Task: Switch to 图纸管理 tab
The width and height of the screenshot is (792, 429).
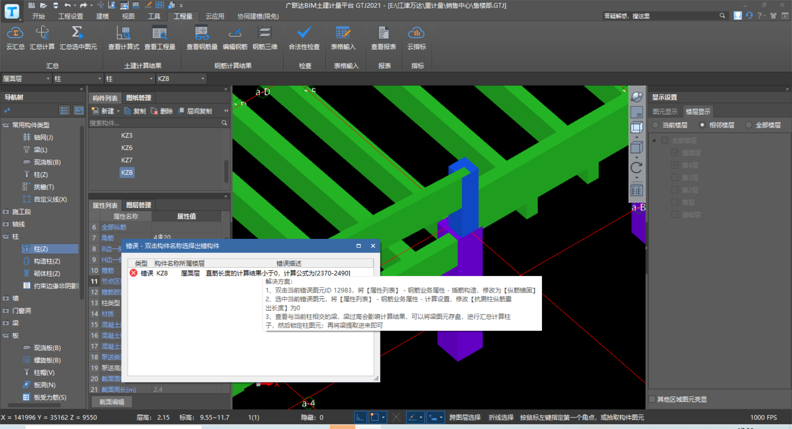Action: coord(139,98)
